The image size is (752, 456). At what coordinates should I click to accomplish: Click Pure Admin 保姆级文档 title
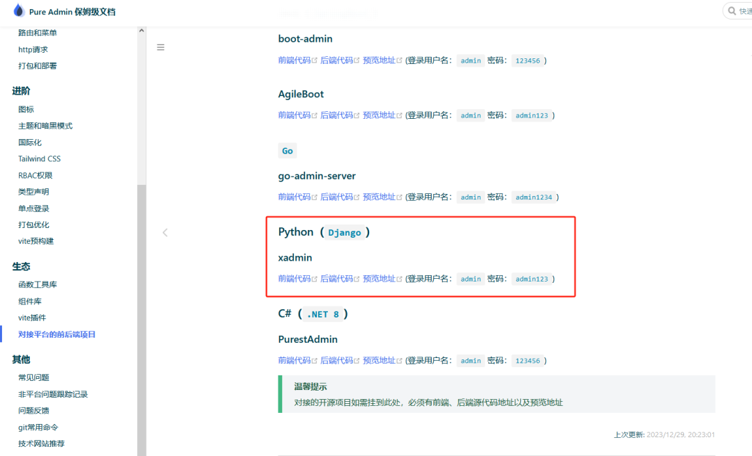[72, 12]
